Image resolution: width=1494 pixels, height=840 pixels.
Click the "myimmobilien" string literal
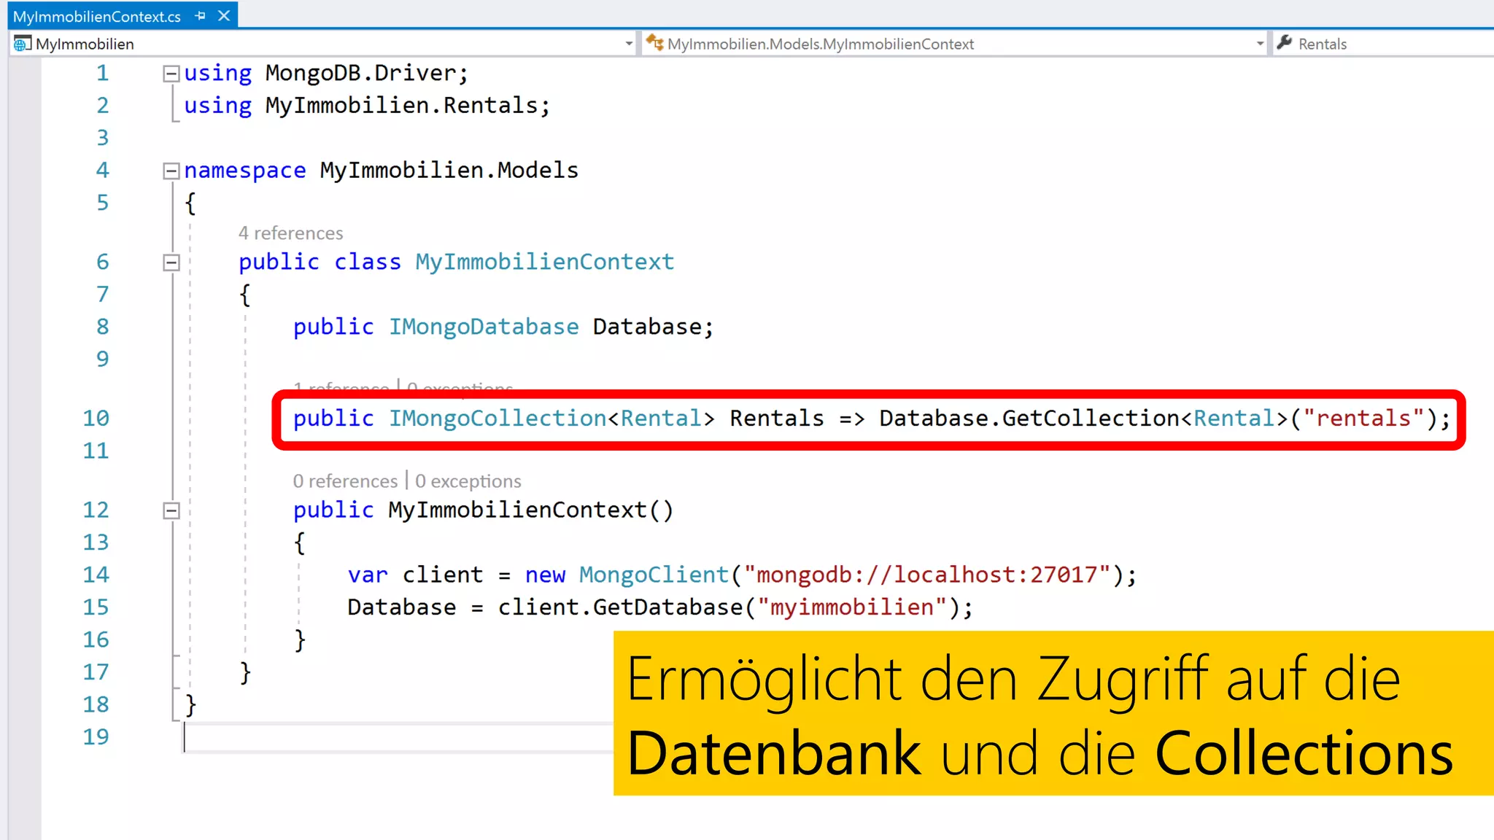pyautogui.click(x=852, y=607)
